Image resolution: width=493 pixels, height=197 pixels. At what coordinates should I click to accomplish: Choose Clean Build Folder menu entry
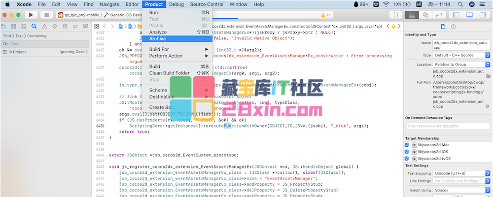tap(169, 73)
